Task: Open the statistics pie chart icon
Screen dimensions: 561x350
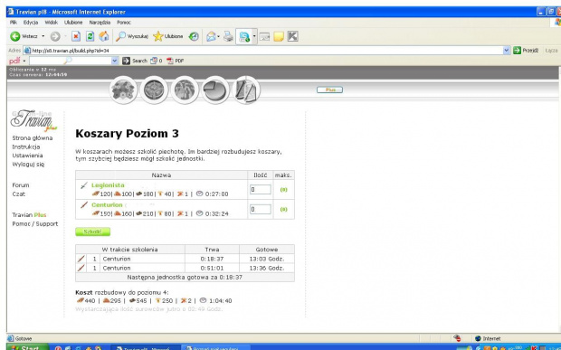Action: point(215,90)
